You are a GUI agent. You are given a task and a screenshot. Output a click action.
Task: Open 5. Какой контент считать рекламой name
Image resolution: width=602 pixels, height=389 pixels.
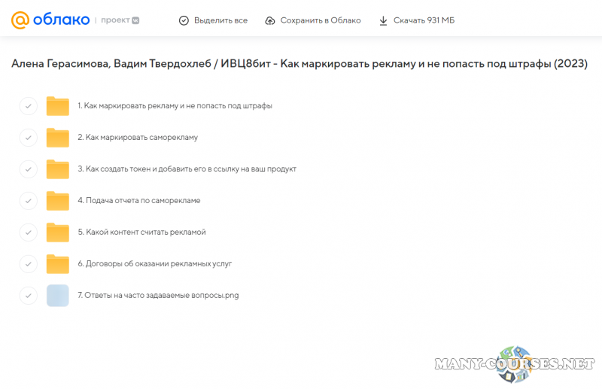pos(141,232)
